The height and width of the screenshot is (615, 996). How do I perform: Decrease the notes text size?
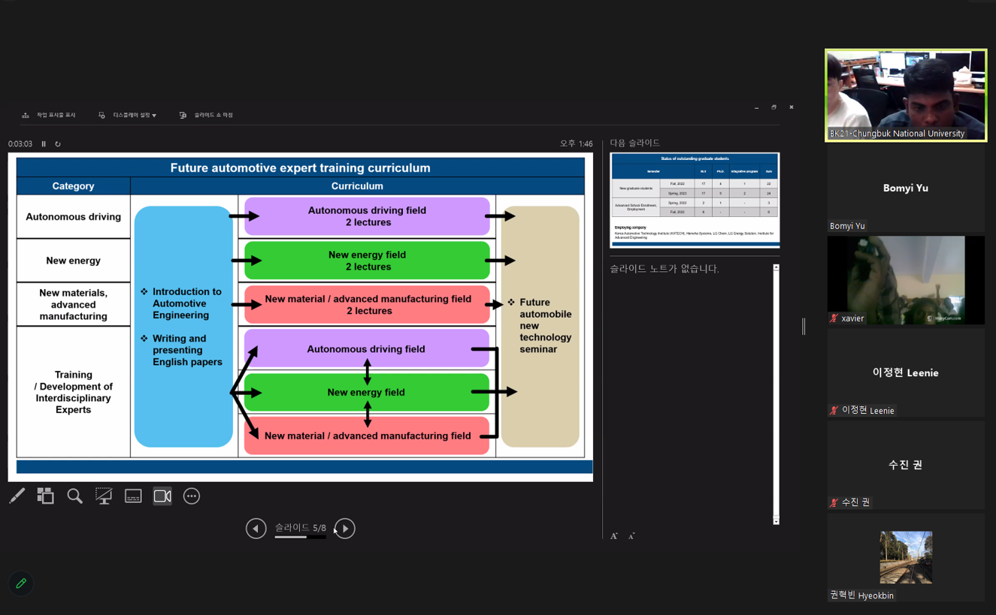coord(631,536)
